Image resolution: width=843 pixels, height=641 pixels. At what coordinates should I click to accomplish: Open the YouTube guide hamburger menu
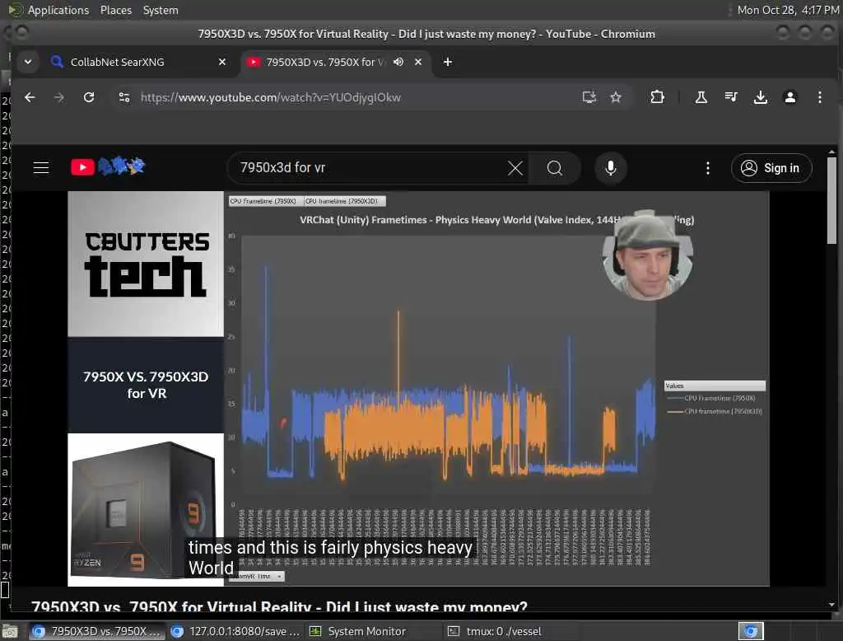(x=41, y=168)
